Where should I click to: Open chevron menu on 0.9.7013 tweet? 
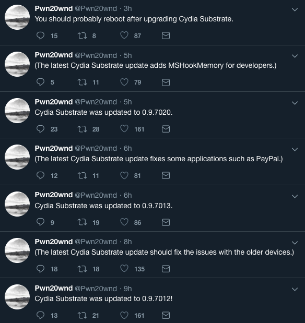click(295, 196)
